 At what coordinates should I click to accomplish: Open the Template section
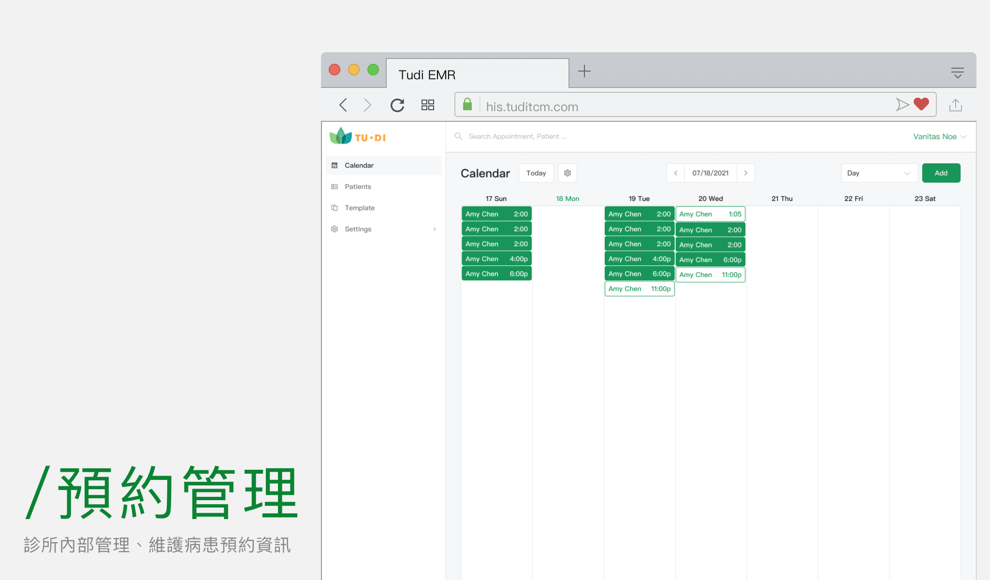(359, 207)
